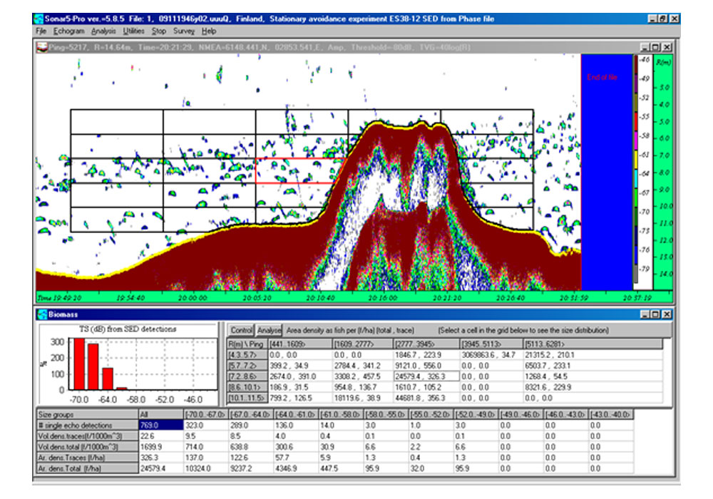Open the Analysis menu

pos(103,31)
